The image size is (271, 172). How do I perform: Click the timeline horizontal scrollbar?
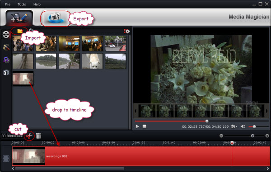tap(70, 168)
